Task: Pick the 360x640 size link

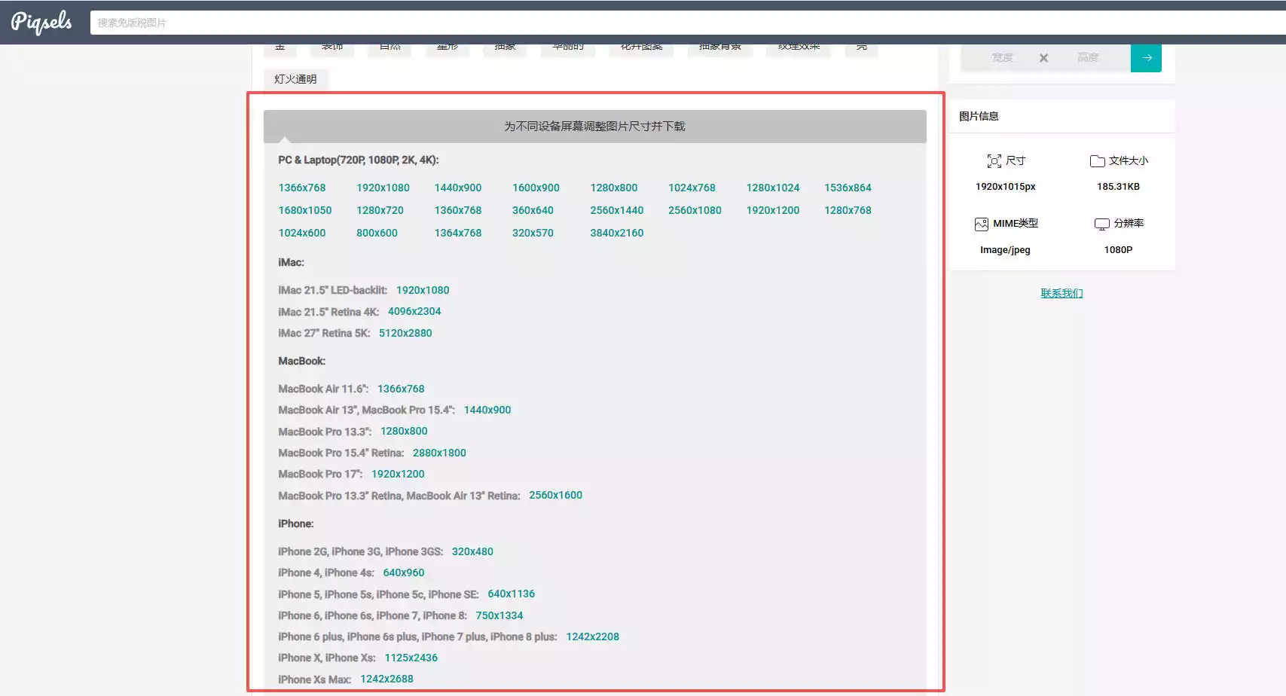Action: 533,211
